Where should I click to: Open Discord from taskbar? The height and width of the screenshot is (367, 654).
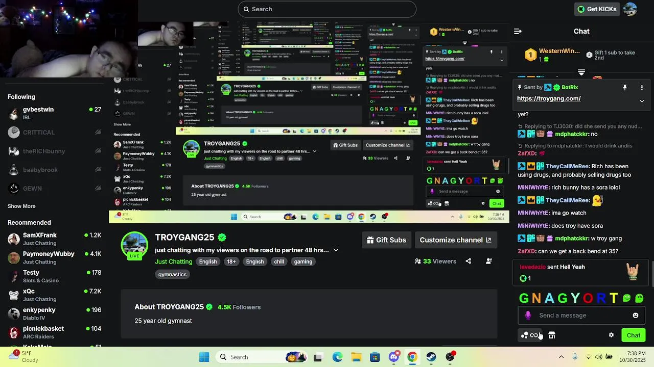[393, 357]
